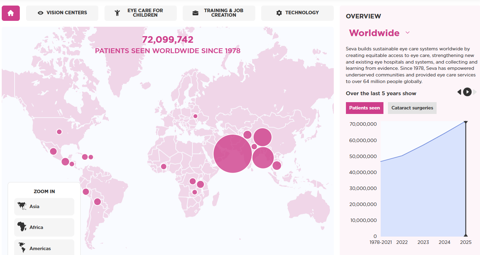Select the largest bubble over India
The width and height of the screenshot is (480, 255).
point(233,154)
